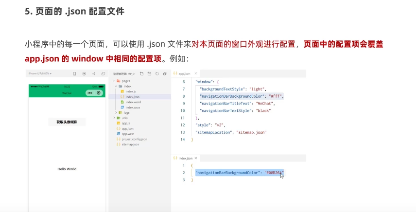Click the "sitemap.json" value in app.json
Image resolution: width=416 pixels, height=212 pixels.
coord(252,132)
